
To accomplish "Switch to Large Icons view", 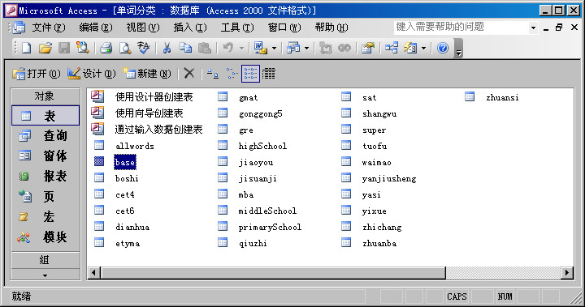I will point(213,74).
